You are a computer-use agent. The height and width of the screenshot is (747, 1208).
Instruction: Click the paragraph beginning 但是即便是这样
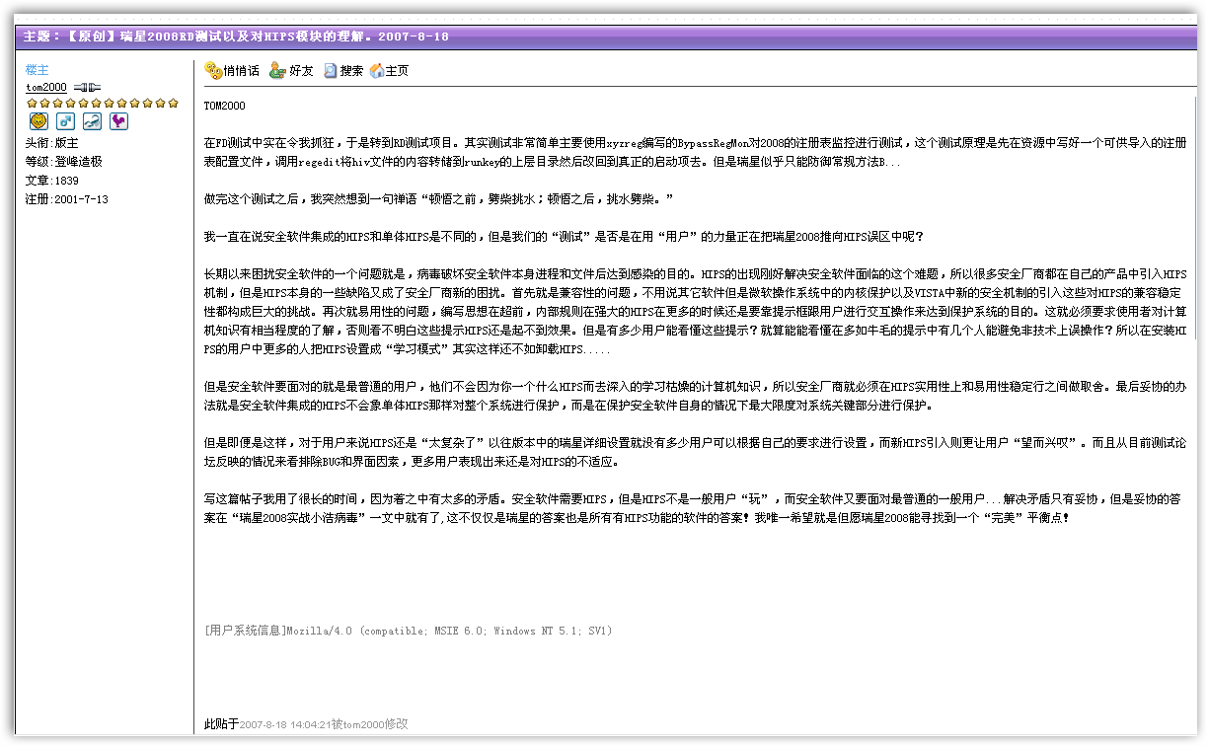click(x=695, y=453)
